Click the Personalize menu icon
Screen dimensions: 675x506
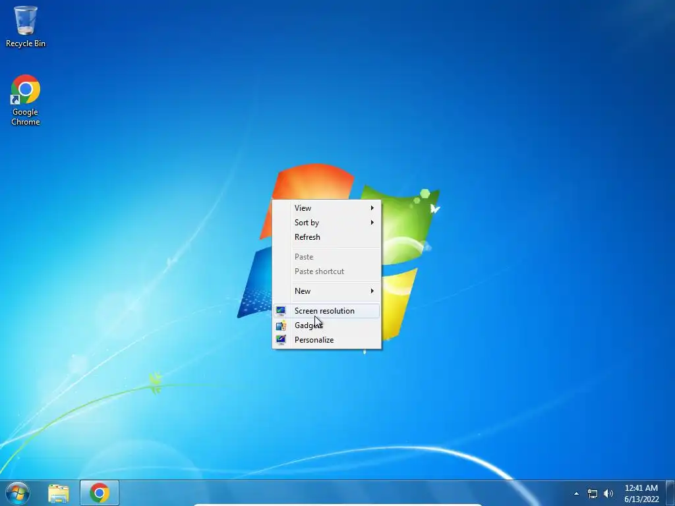tap(281, 340)
